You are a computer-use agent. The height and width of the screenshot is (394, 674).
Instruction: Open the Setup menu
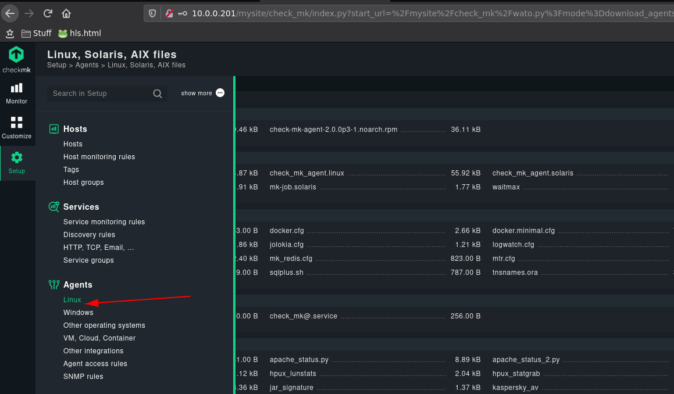coord(17,163)
